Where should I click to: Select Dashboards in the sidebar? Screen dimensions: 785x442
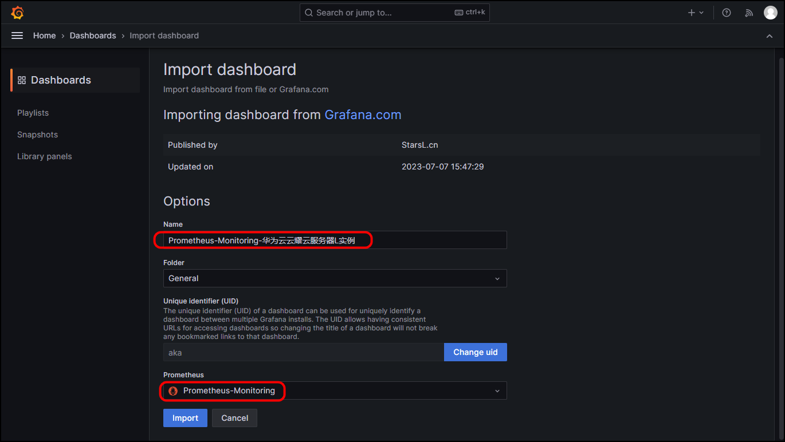[75, 80]
